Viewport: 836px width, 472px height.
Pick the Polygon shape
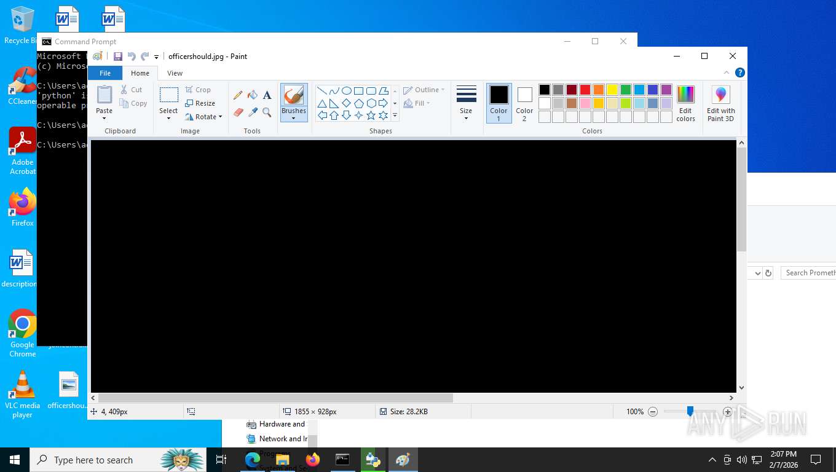tap(384, 91)
